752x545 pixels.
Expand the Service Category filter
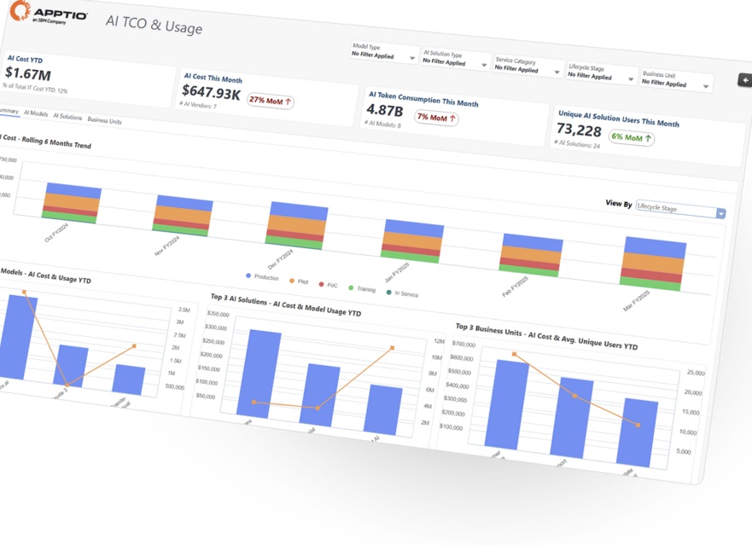click(x=527, y=66)
